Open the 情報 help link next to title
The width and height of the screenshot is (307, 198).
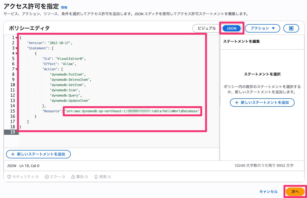click(63, 8)
